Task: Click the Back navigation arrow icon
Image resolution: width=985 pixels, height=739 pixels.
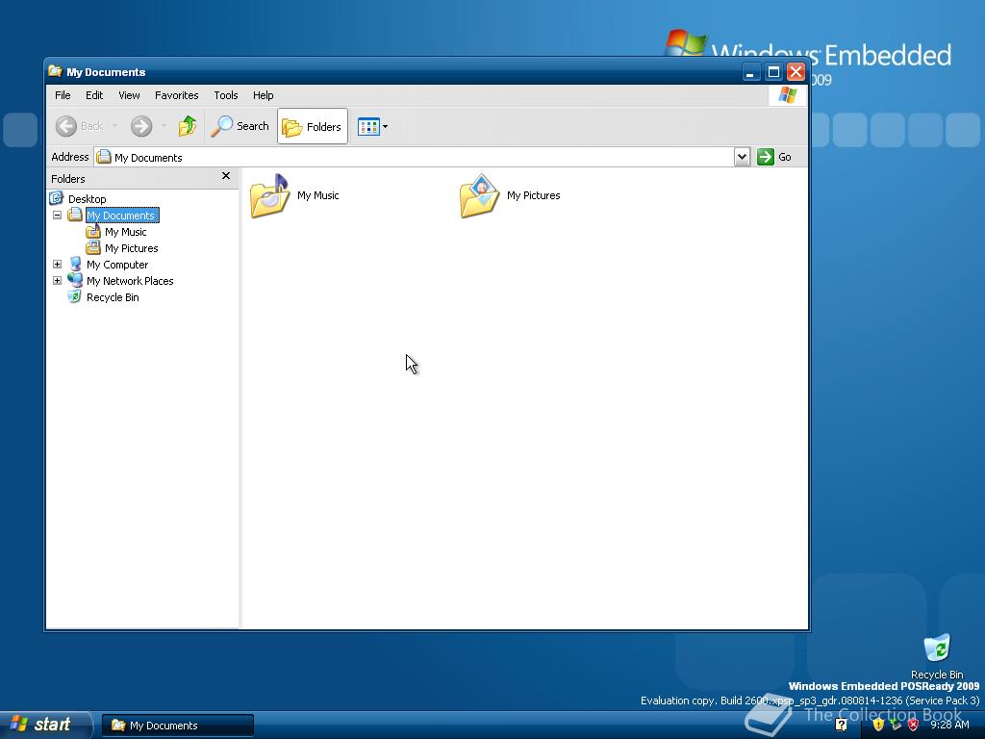Action: click(x=66, y=126)
